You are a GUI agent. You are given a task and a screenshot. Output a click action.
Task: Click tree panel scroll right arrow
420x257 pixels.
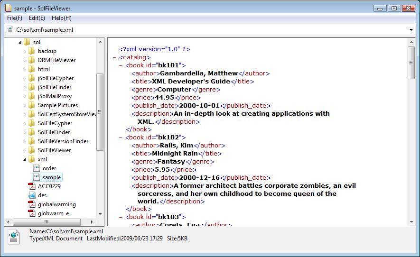[92, 222]
